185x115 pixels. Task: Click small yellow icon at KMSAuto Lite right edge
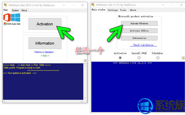click(x=183, y=58)
